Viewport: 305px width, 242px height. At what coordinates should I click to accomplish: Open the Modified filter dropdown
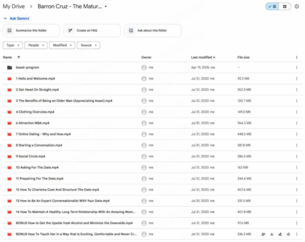62,45
